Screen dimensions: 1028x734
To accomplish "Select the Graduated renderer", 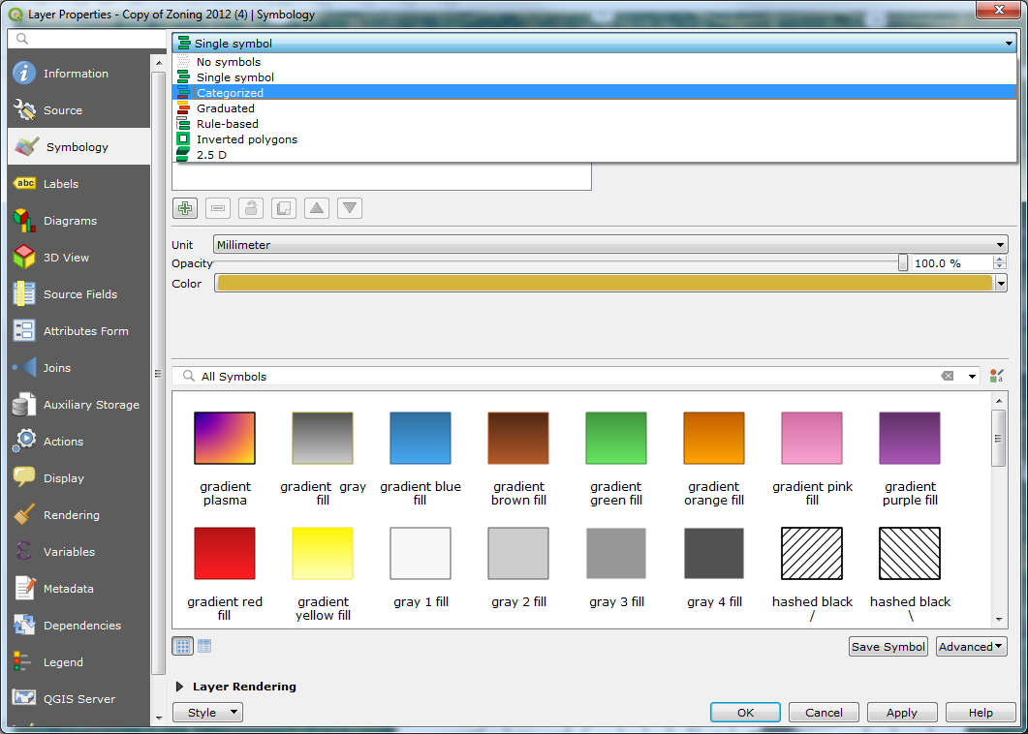I will pos(594,108).
